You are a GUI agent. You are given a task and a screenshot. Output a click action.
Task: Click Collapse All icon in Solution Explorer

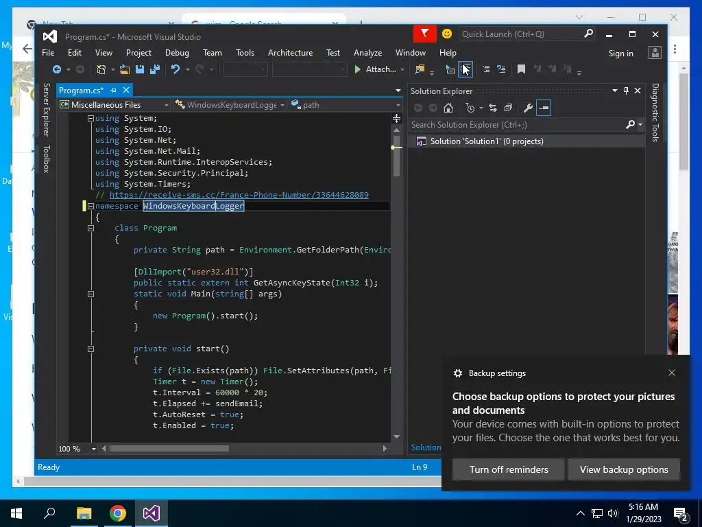508,108
